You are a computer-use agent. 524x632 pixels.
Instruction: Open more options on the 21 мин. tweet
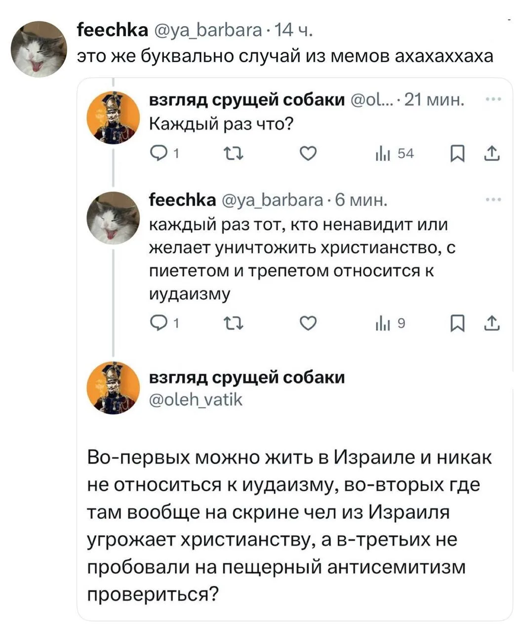[x=493, y=100]
